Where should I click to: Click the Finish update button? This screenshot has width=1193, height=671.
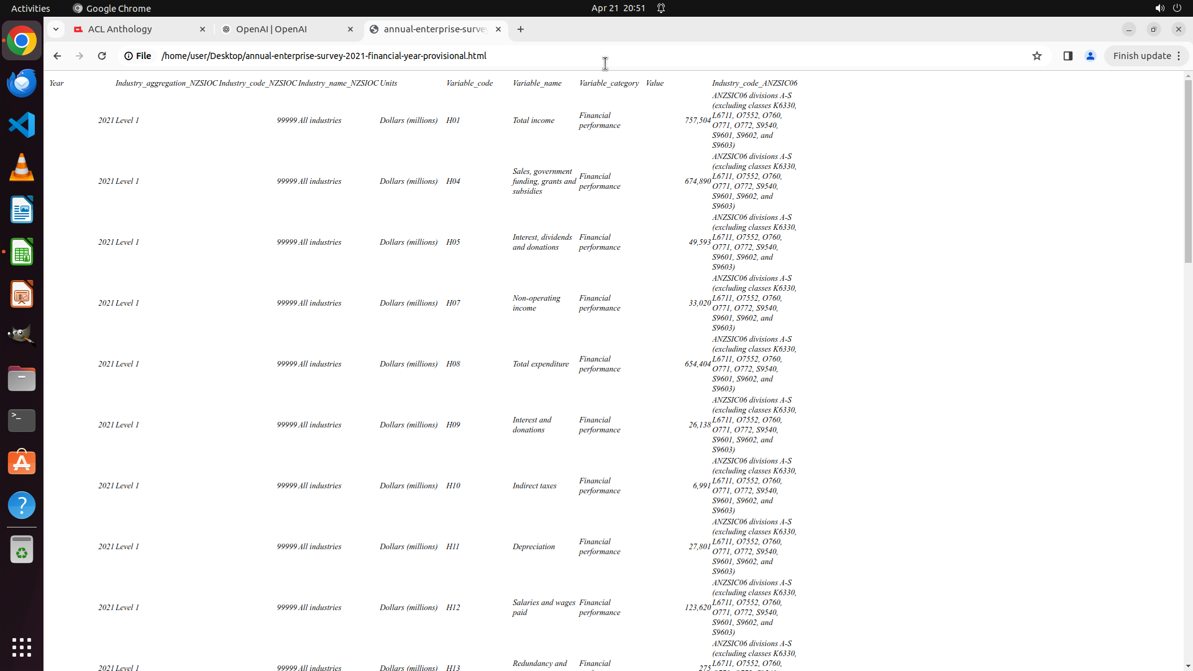pyautogui.click(x=1141, y=56)
